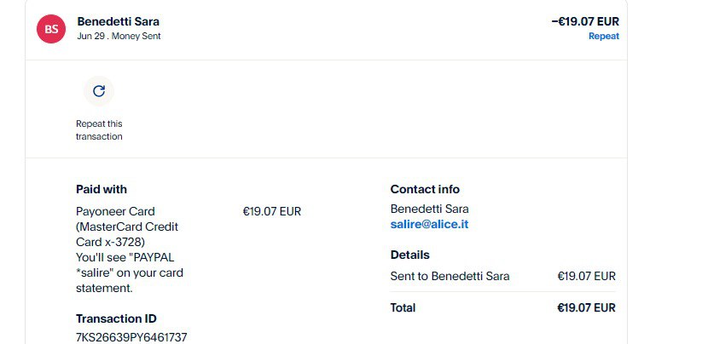This screenshot has height=344, width=708.
Task: Open the salire@alice.it email link
Action: pos(429,224)
